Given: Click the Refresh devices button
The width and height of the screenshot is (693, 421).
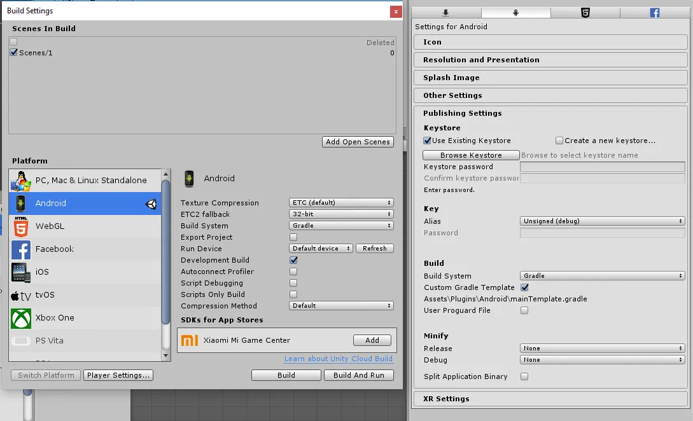Looking at the screenshot, I should pyautogui.click(x=375, y=249).
